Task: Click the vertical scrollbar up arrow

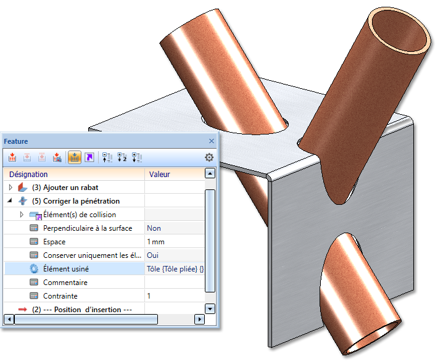Action: click(210, 173)
